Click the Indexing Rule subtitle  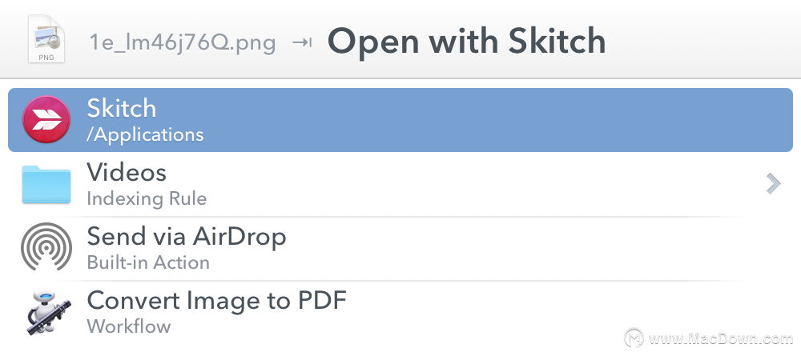[x=147, y=198]
